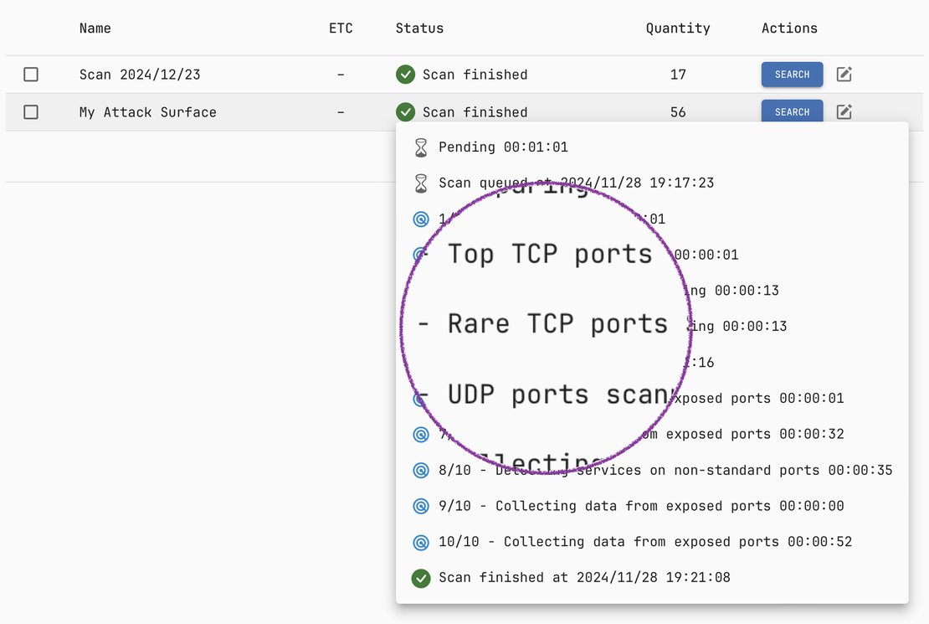Click the green check icon beside Scan 2024/12/23 status
The height and width of the screenshot is (624, 929).
click(405, 74)
